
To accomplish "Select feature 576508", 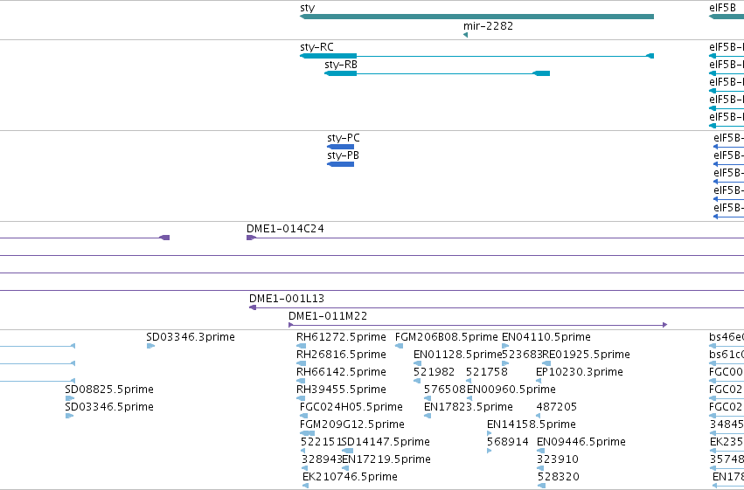I will (428, 398).
